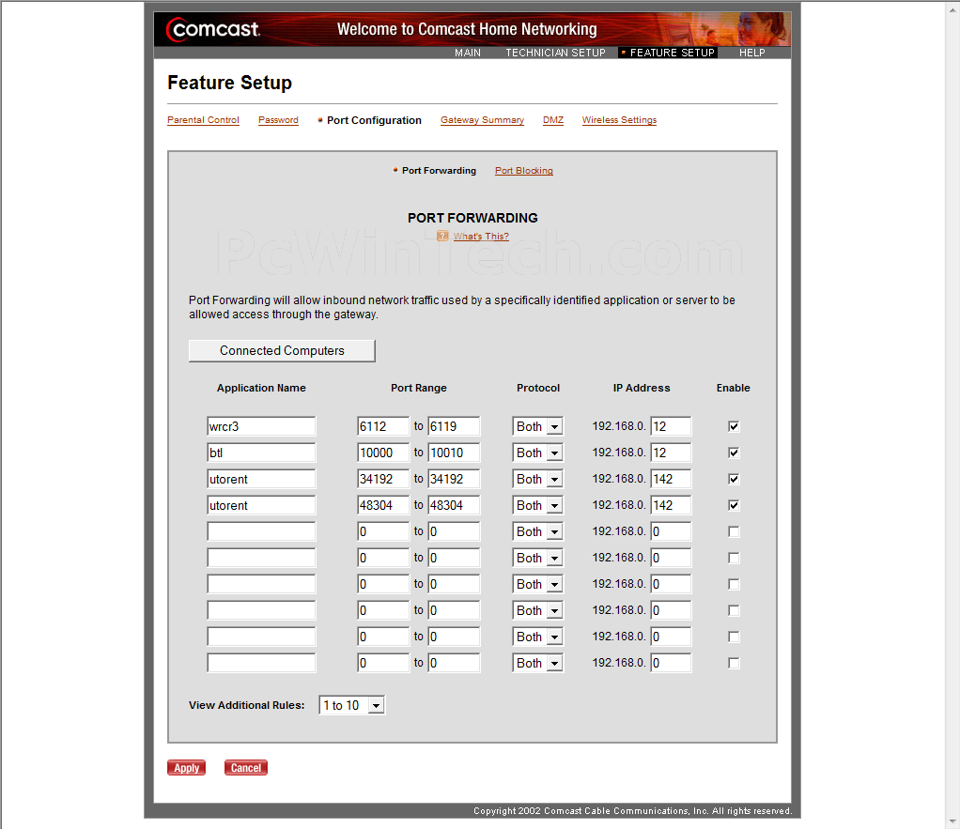Open Protocol dropdown for utorent 48304
The image size is (960, 829).
pyautogui.click(x=537, y=505)
